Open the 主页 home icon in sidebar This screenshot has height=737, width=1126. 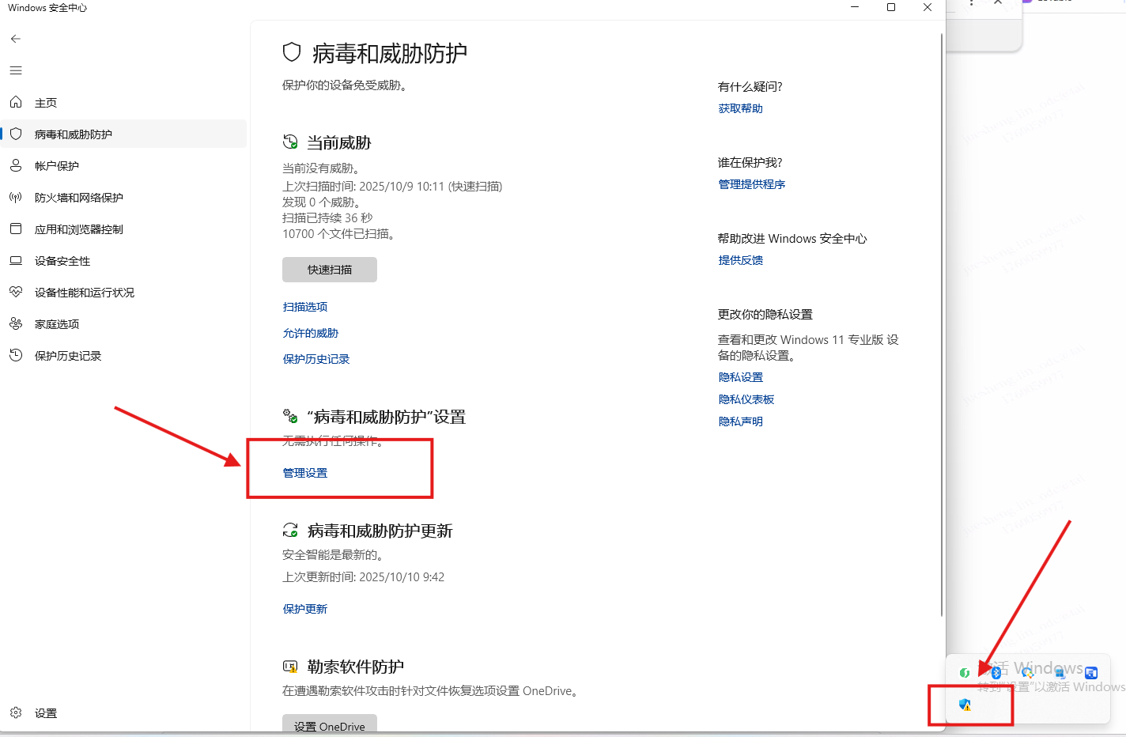pos(16,102)
